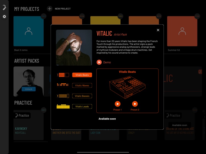
Task: Click the Preset 1 label
Action: 118,110
